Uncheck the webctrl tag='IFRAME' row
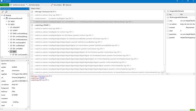This screenshot has width=196, height=111. (x=32, y=25)
